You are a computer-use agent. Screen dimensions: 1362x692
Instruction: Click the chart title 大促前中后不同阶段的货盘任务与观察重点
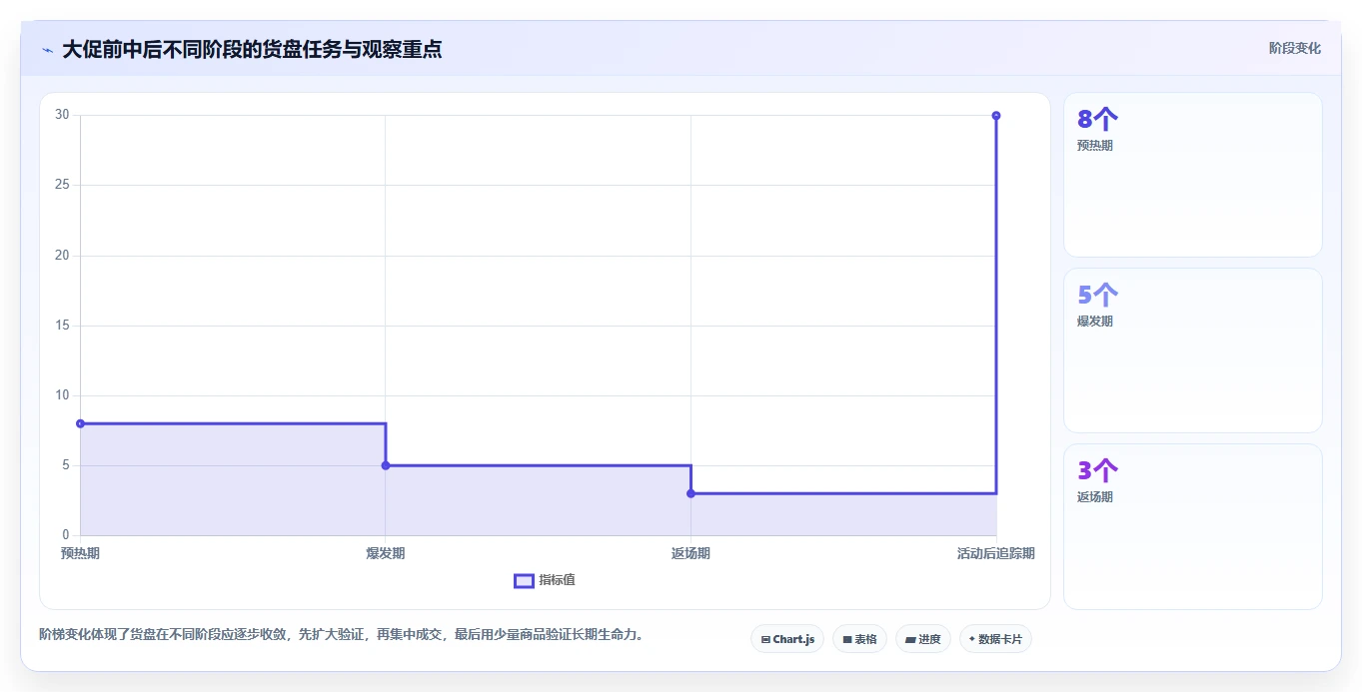point(252,49)
